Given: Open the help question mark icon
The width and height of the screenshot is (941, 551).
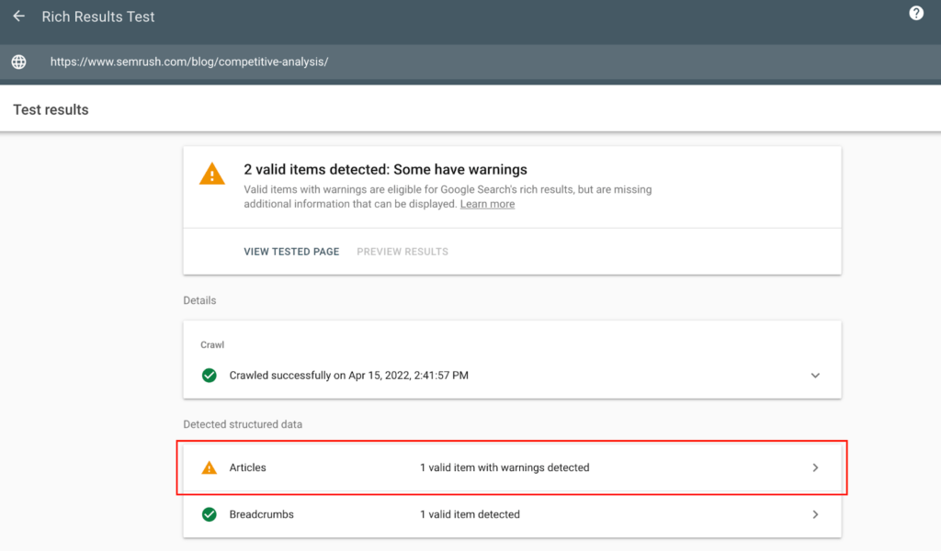Looking at the screenshot, I should (916, 13).
